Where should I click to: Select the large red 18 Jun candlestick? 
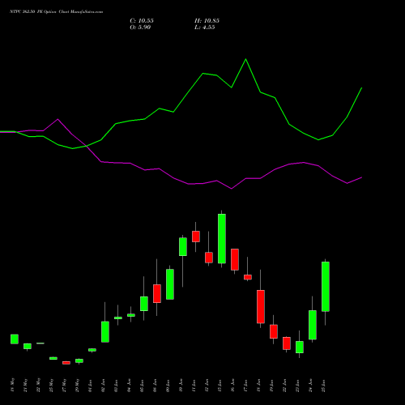coord(261,306)
